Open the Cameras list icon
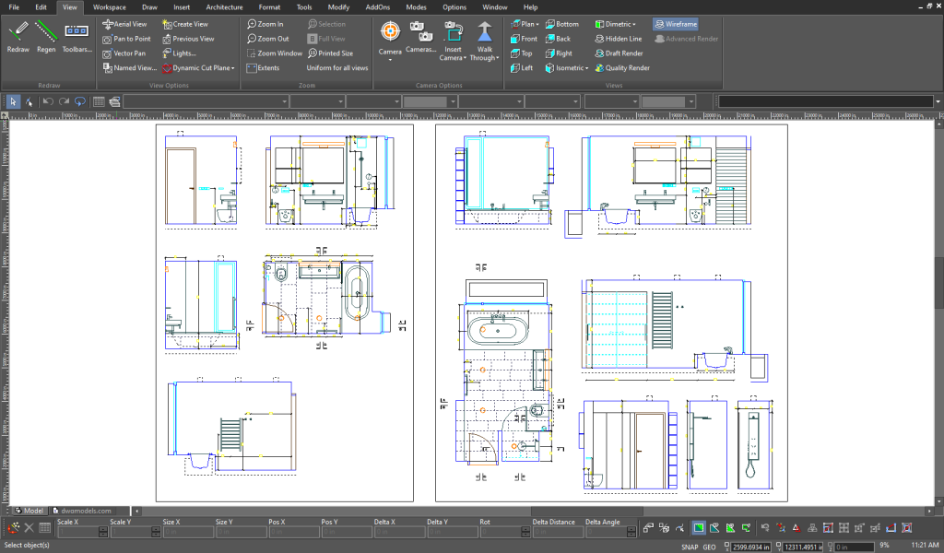This screenshot has width=944, height=553. click(420, 31)
